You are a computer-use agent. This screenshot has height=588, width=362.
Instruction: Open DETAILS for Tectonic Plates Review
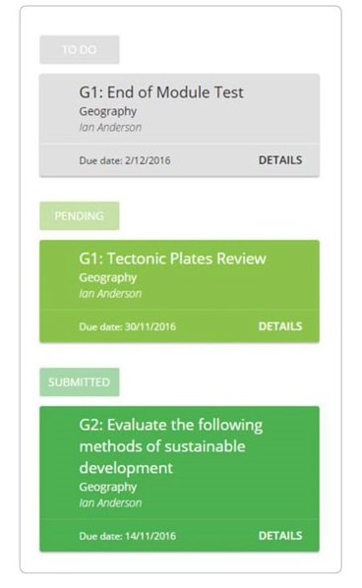tap(280, 326)
